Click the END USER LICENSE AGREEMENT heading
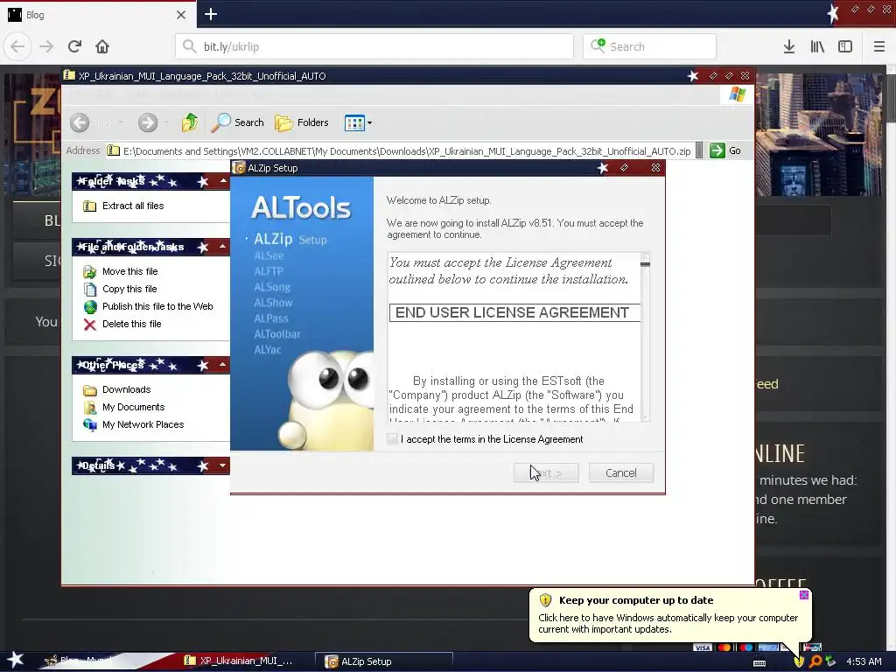The image size is (896, 672). pos(512,312)
